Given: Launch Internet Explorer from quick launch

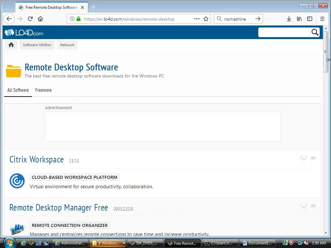Looking at the screenshot, I should click(x=24, y=243).
